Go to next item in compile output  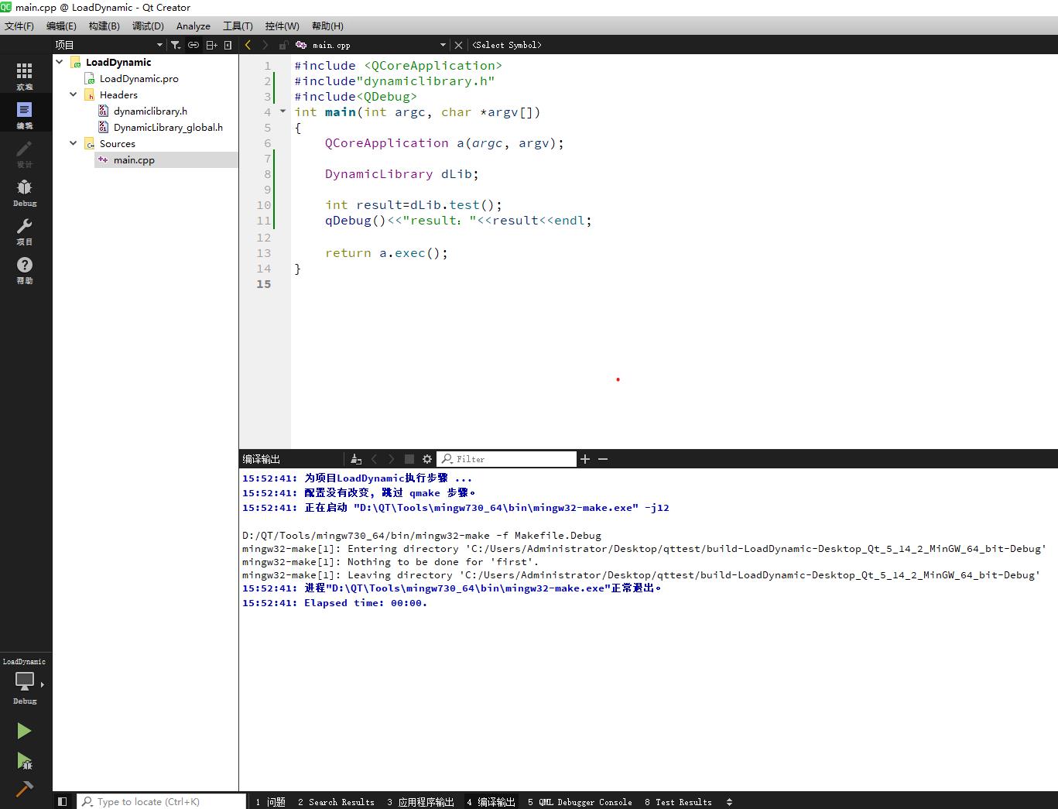tap(392, 459)
